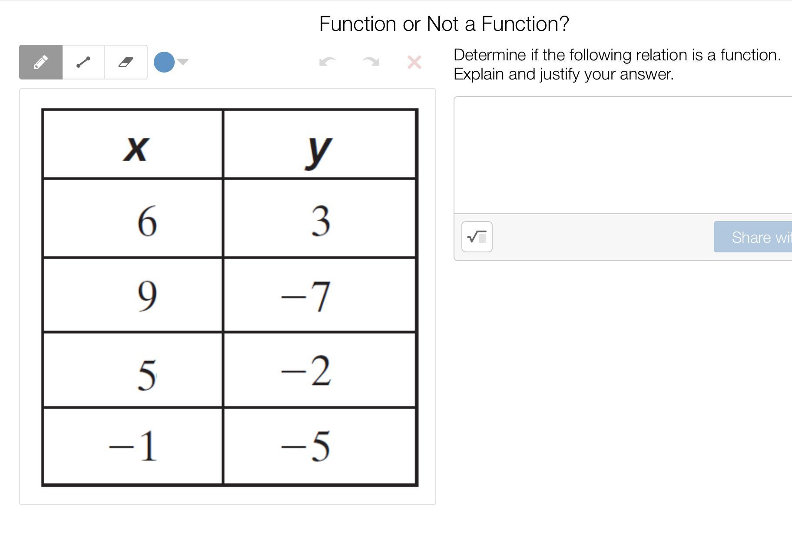This screenshot has height=559, width=792.
Task: Clear the sketch with the red X
Action: coord(414,62)
